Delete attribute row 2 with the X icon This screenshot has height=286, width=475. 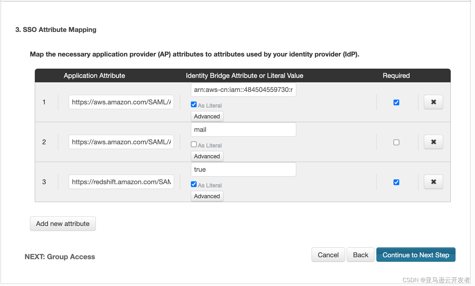(x=433, y=142)
